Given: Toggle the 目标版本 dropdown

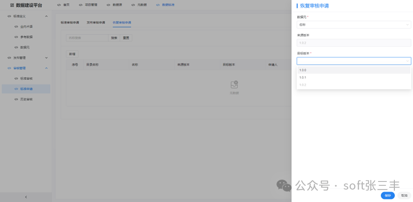Looking at the screenshot, I should click(354, 61).
